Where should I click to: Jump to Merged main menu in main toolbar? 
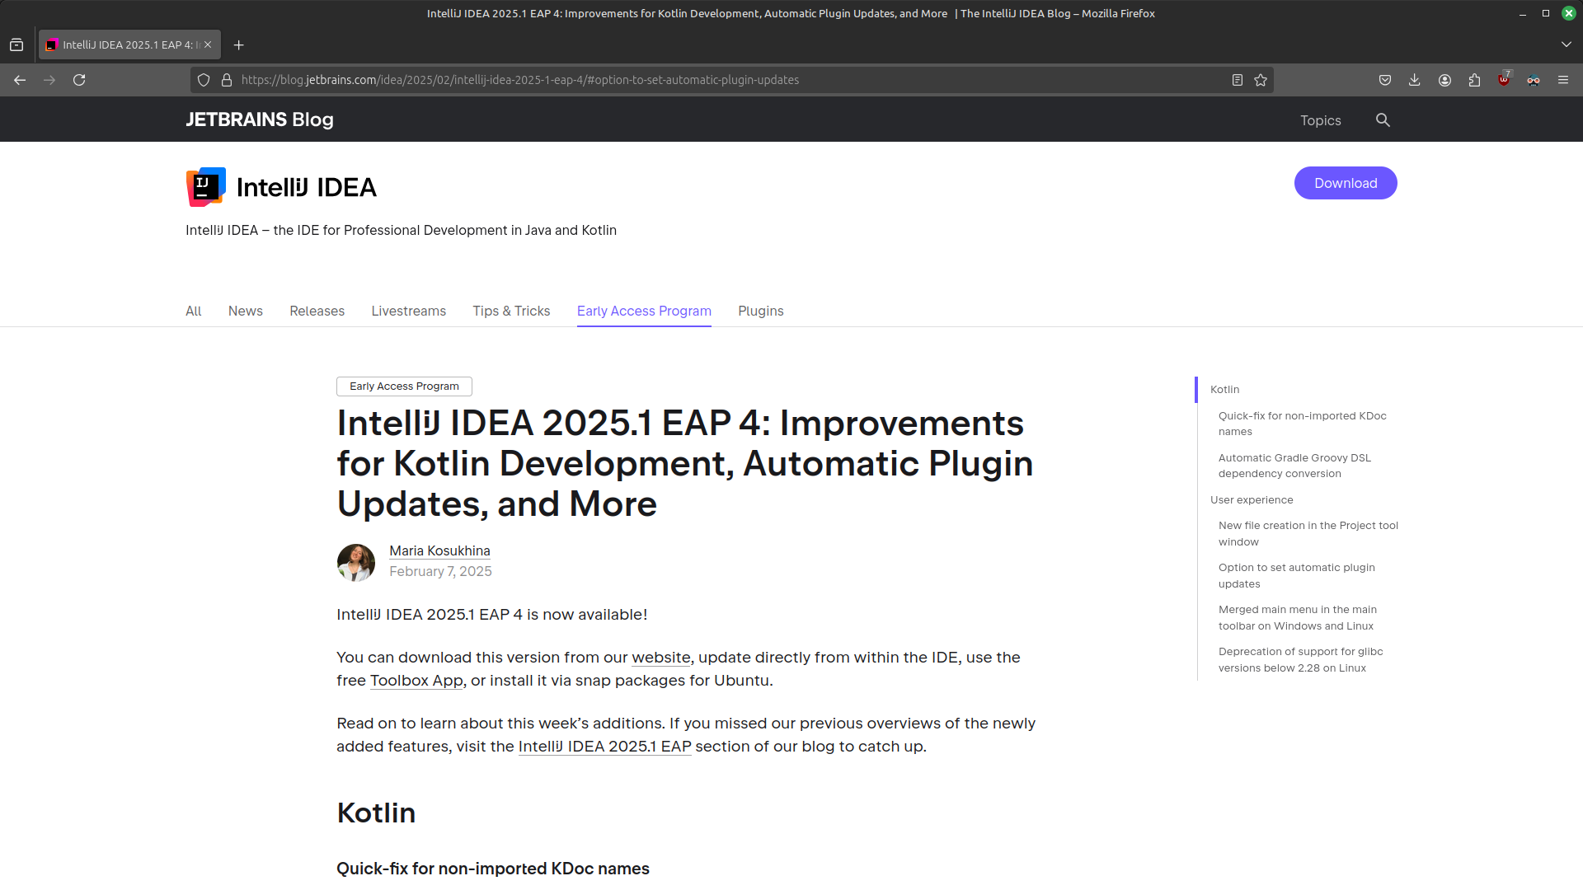(1298, 618)
